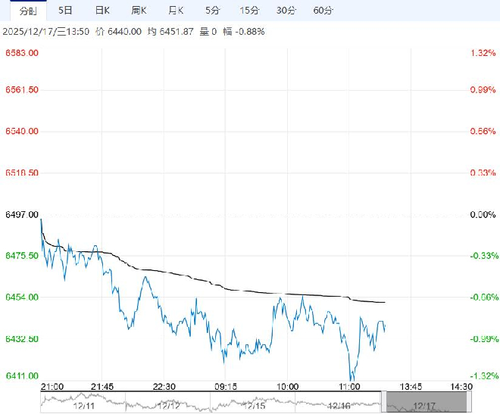Click the 12/15 segment of the mini chart
Image resolution: width=500 pixels, height=414 pixels.
click(x=252, y=406)
